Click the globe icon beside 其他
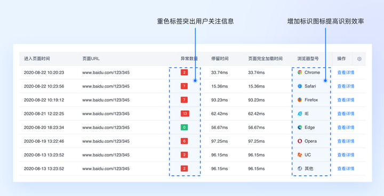The width and height of the screenshot is (384, 196). (300, 168)
